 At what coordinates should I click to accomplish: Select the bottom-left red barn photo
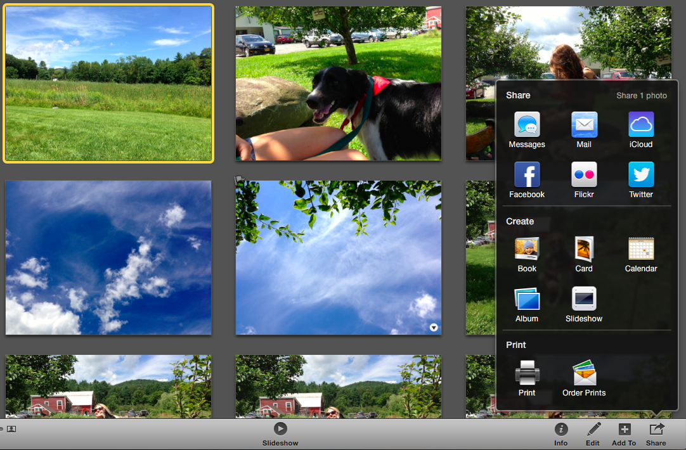[x=108, y=386]
